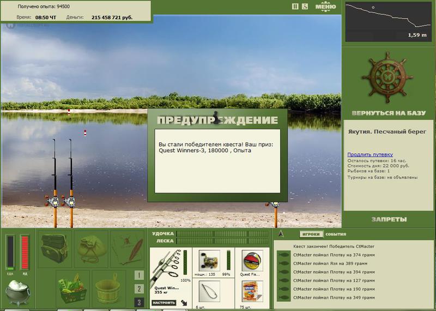
Task: Click fish icon beside Плотву на 190 грамм
Action: 284,289
